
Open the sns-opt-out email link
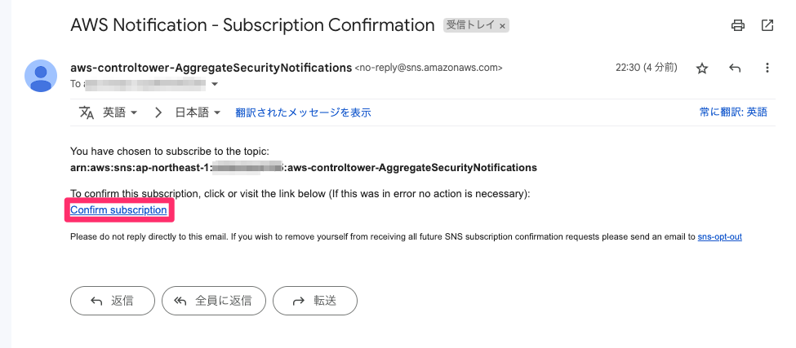pyautogui.click(x=720, y=236)
